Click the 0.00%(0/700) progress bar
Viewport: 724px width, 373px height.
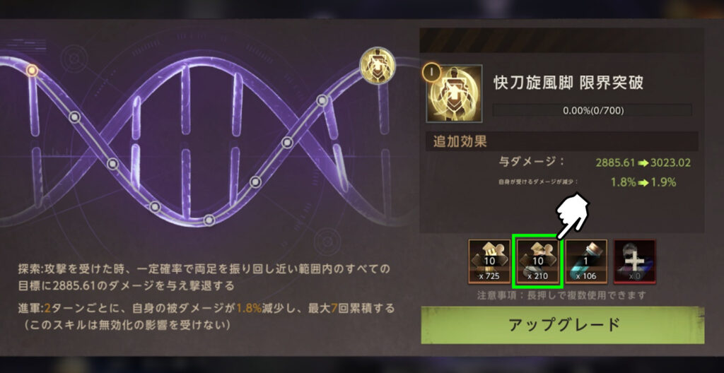pos(592,110)
